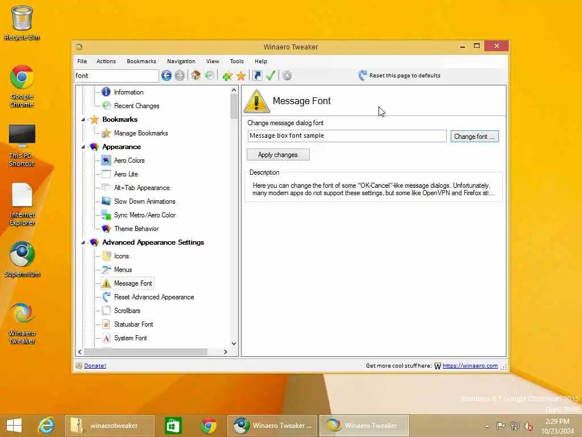This screenshot has width=582, height=437.
Task: Go to the Home page icon
Action: 196,76
